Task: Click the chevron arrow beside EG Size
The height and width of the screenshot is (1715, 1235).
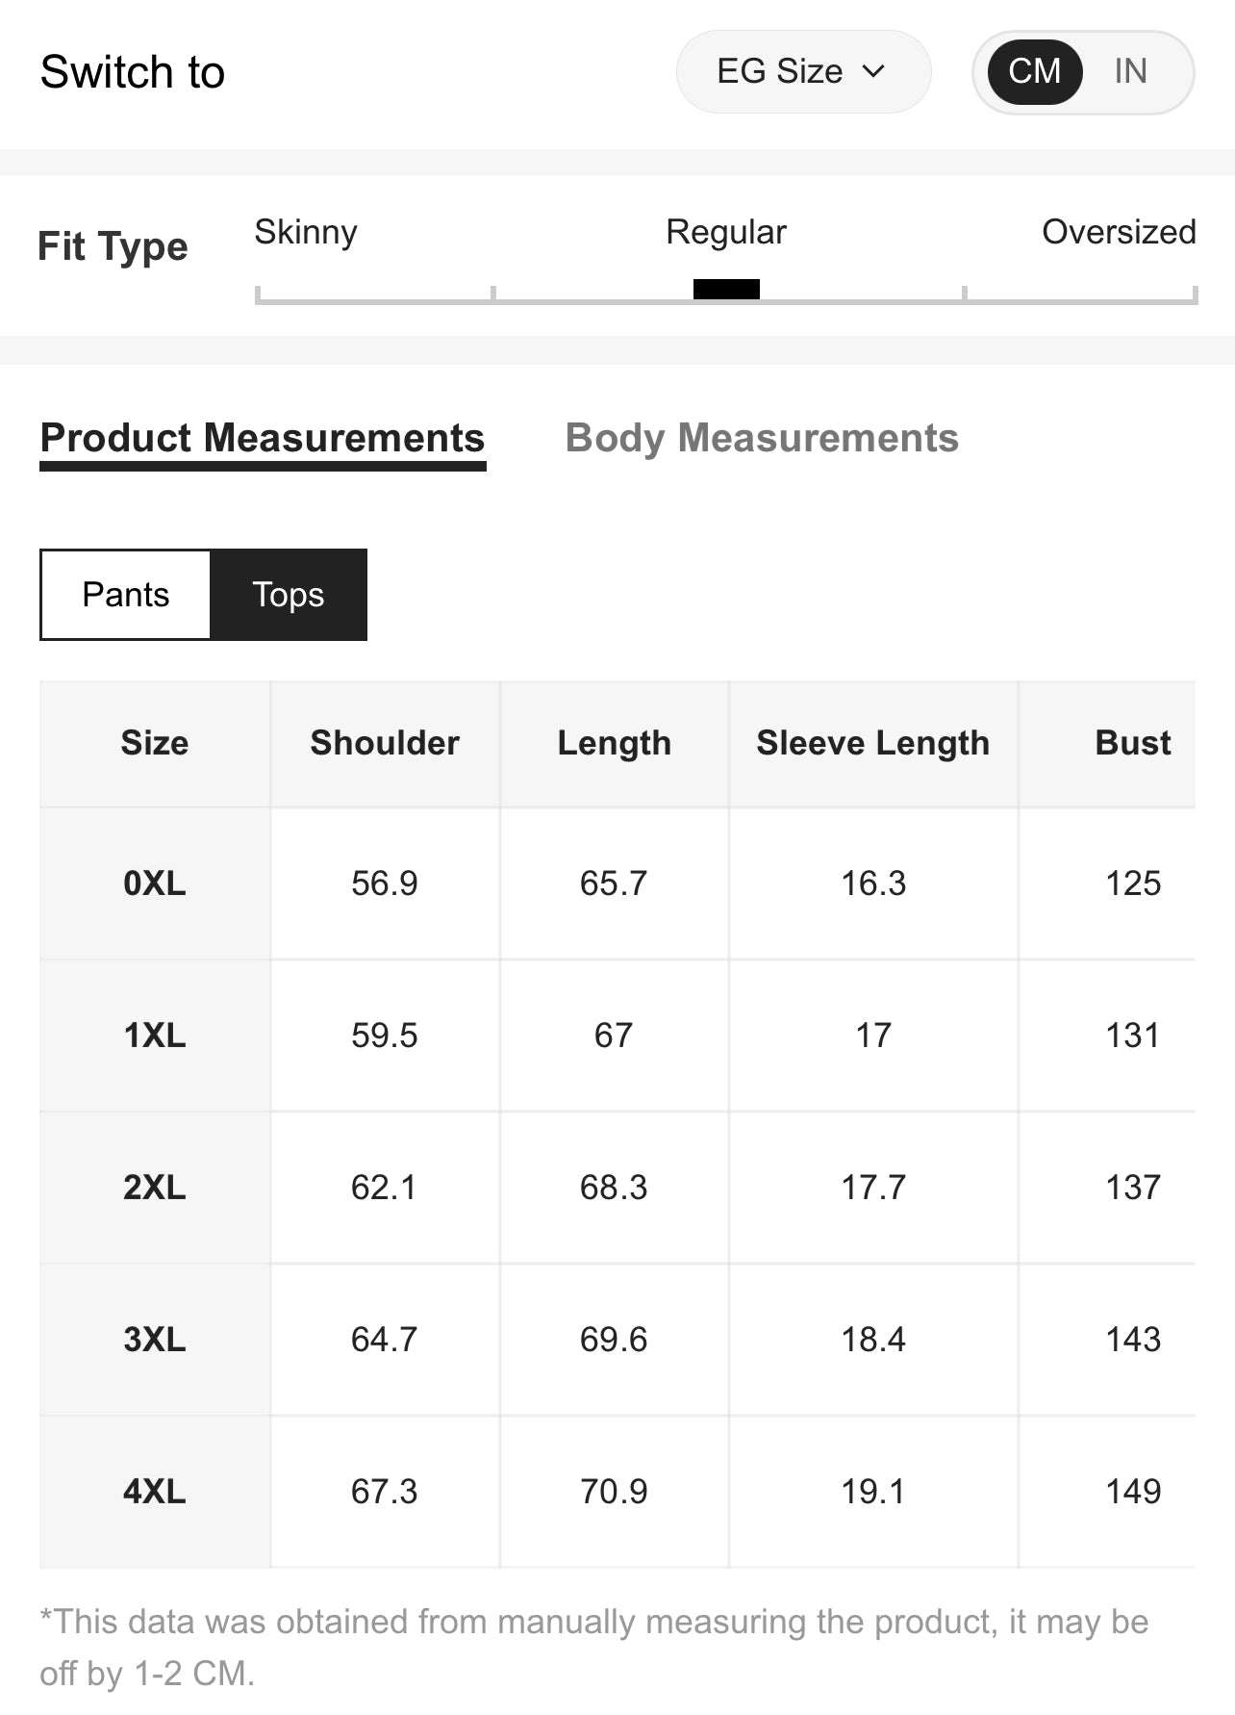Action: point(873,72)
